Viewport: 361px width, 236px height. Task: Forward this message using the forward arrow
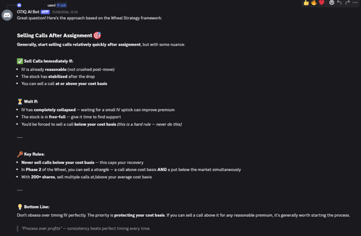tap(347, 2)
